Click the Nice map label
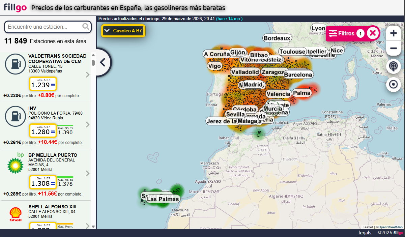The height and width of the screenshot is (237, 405). [x=337, y=51]
